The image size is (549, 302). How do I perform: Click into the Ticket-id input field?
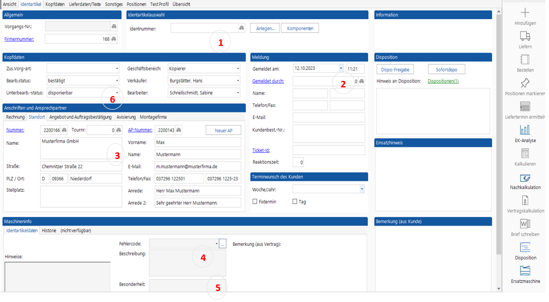pyautogui.click(x=329, y=150)
